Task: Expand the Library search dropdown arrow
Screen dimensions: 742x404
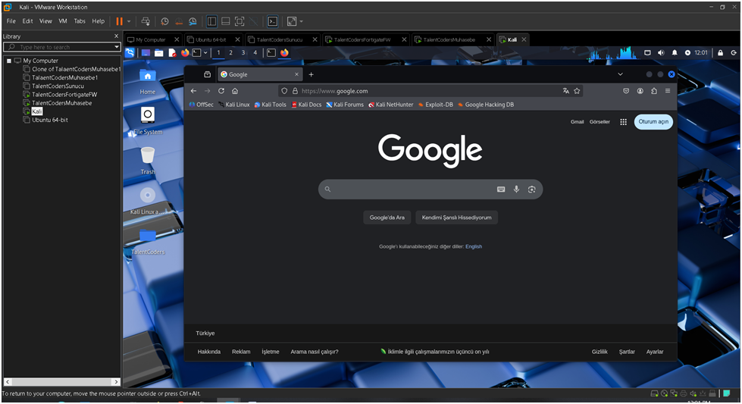Action: point(117,47)
